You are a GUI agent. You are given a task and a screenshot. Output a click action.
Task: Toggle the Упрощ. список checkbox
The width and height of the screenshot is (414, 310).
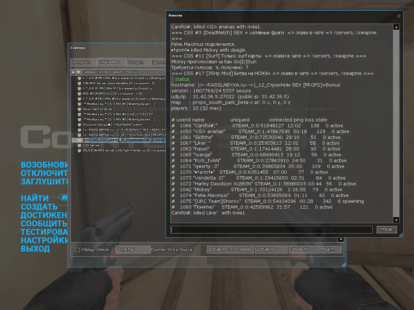tap(77, 250)
